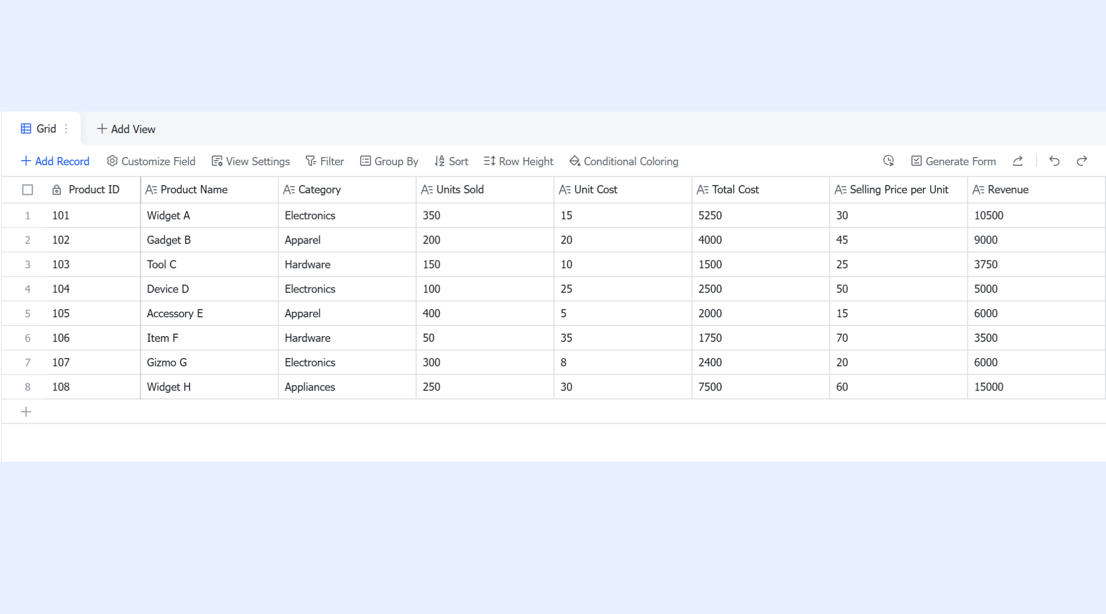This screenshot has height=614, width=1106.
Task: Click the Selling Price value 70
Action: coord(899,338)
